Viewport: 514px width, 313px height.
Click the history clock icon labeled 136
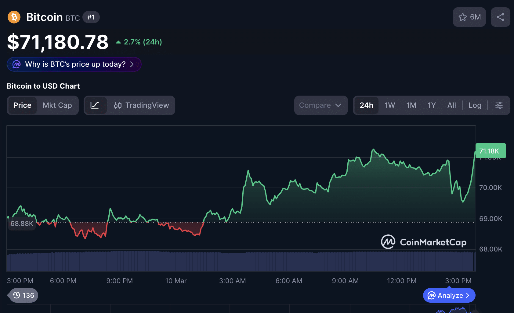24,295
